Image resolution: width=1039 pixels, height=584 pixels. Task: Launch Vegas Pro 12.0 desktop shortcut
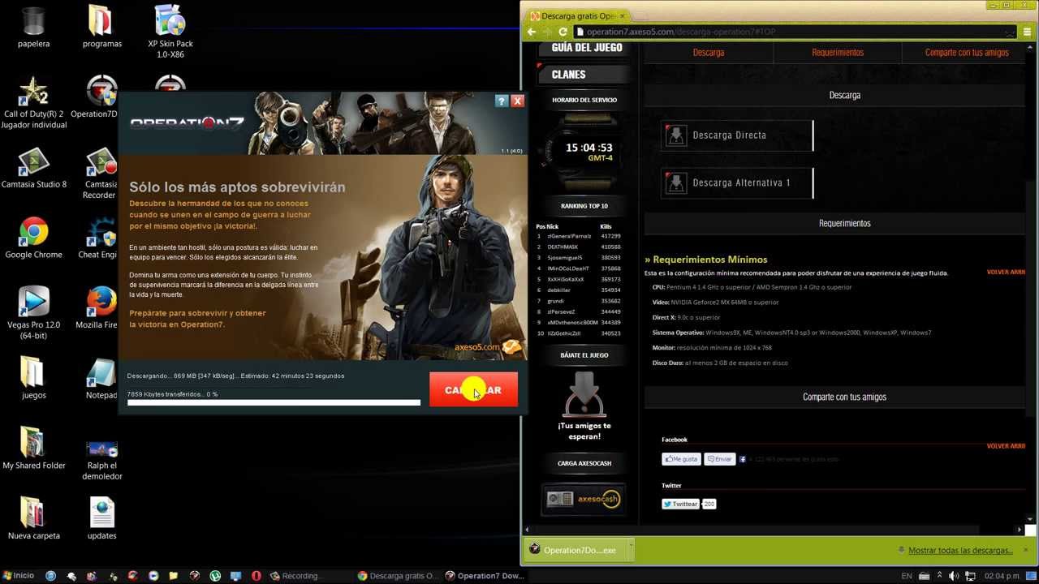33,313
